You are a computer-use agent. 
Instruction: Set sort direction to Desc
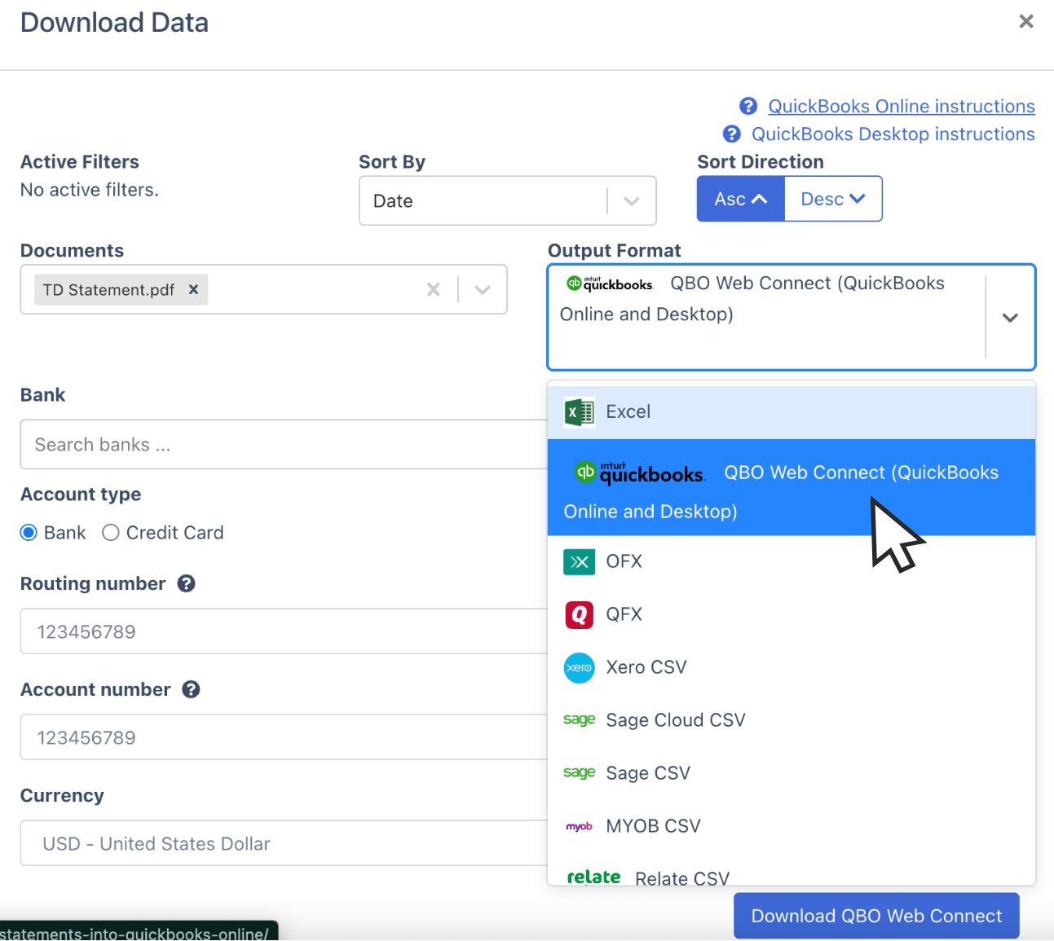coord(833,199)
